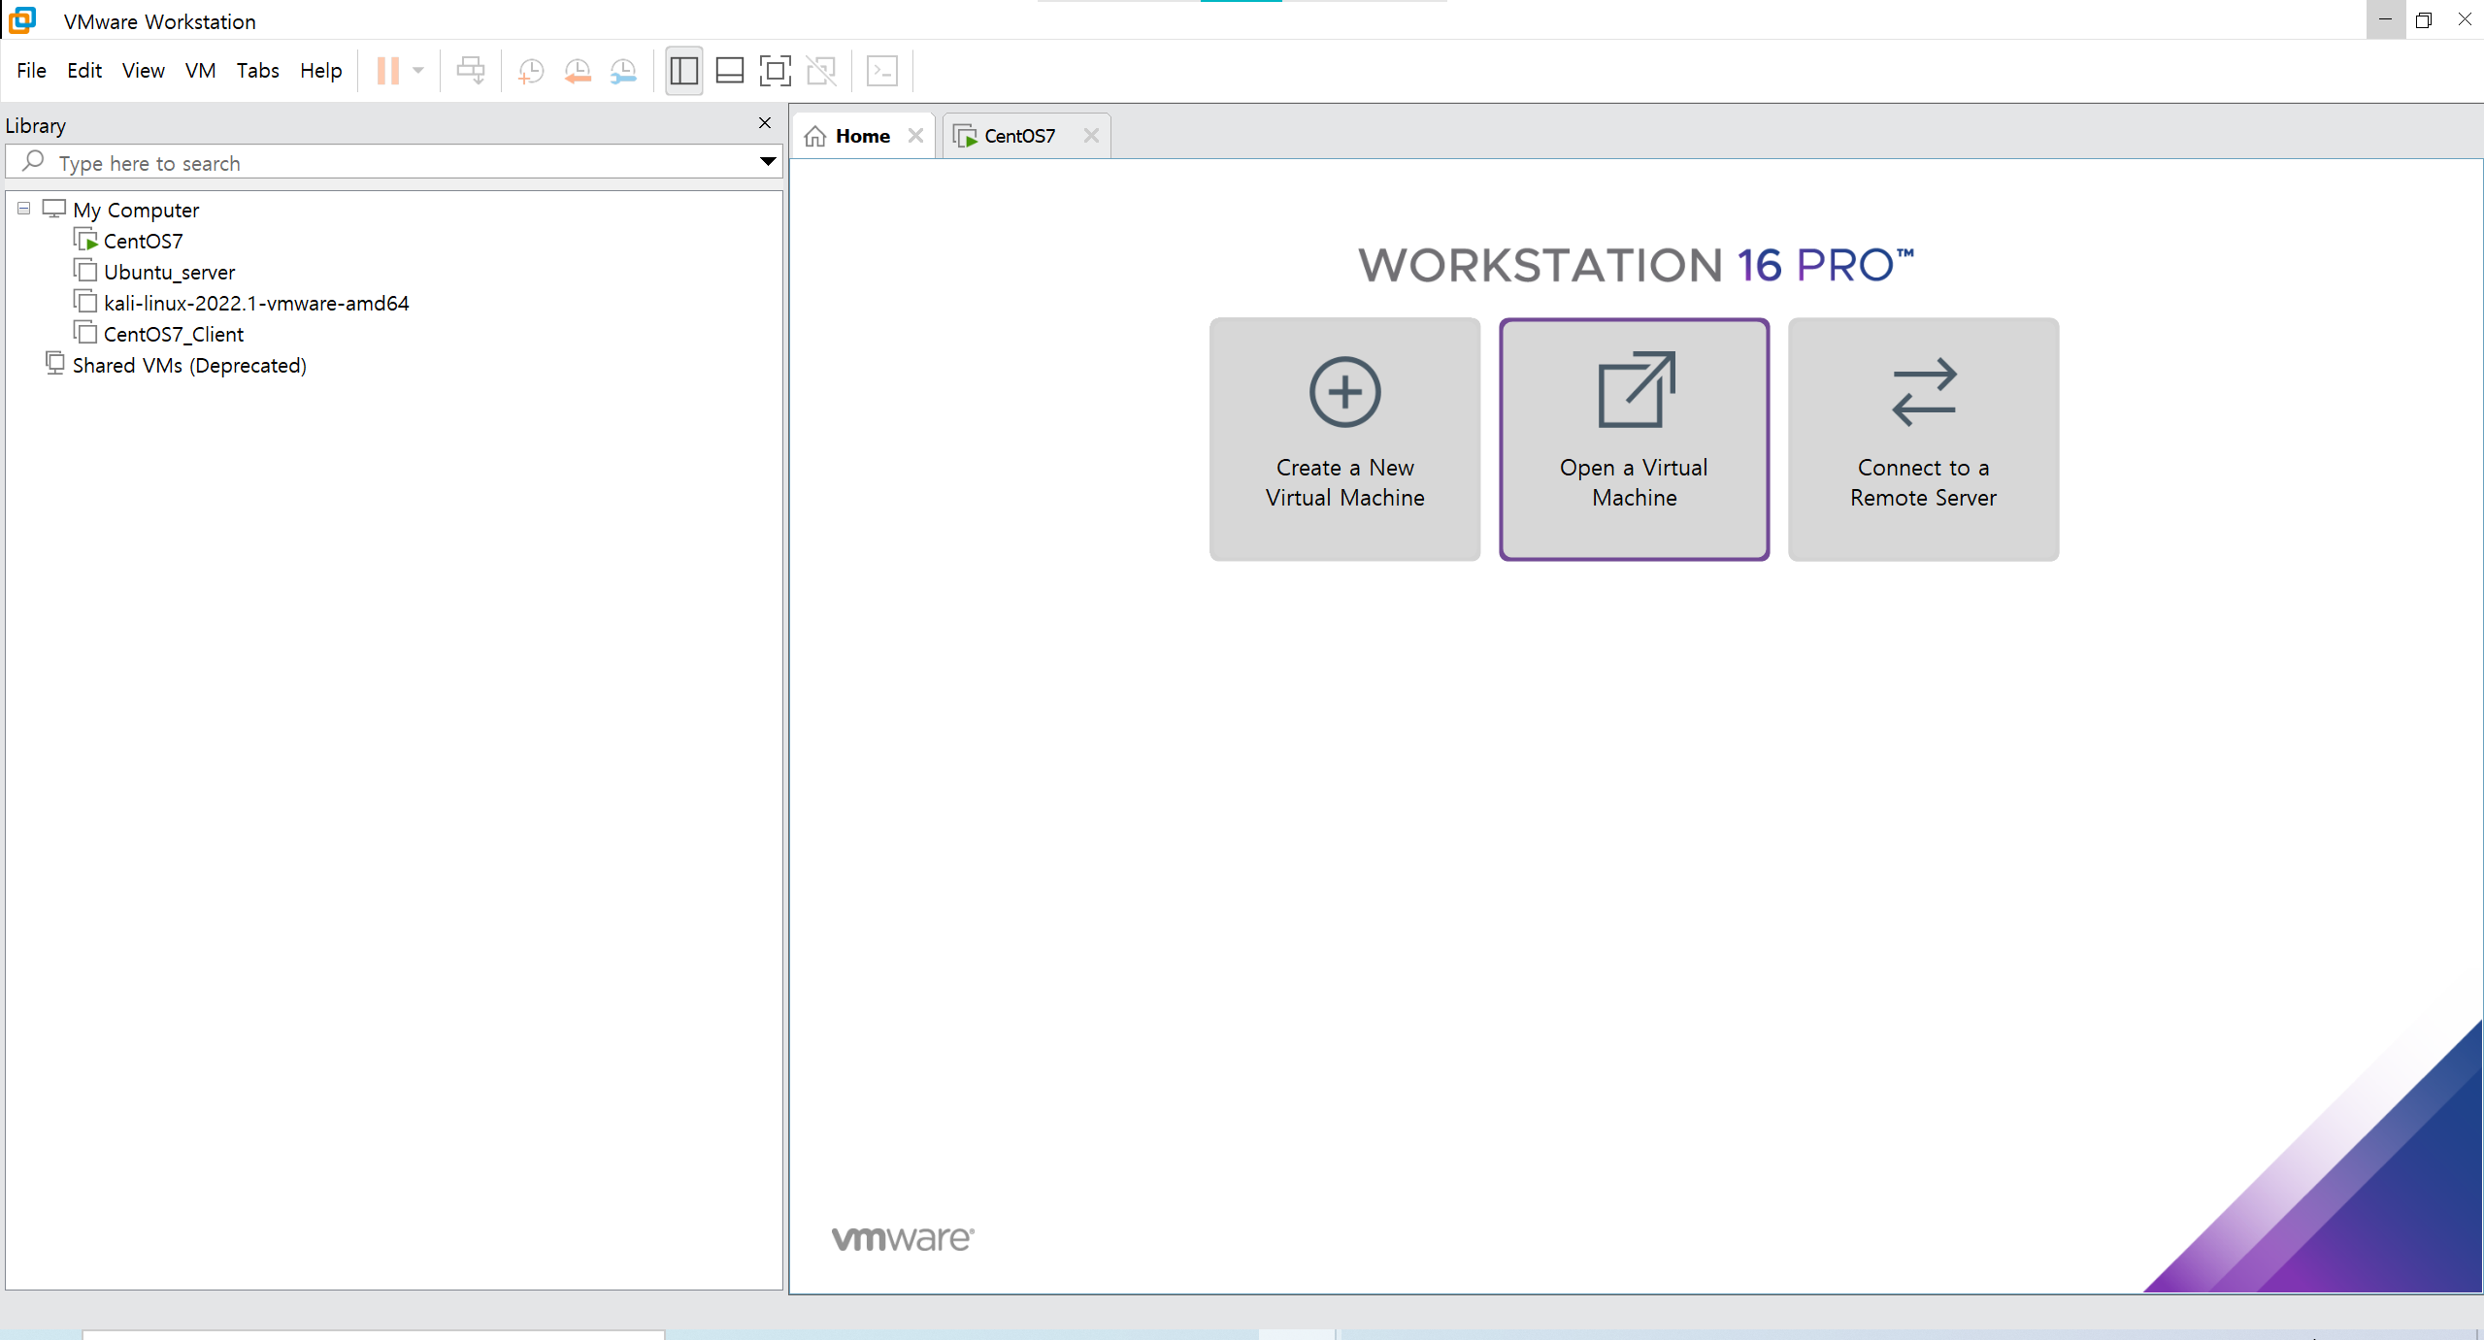Click Send Ctrl+Alt+Del toolbar icon

471,71
